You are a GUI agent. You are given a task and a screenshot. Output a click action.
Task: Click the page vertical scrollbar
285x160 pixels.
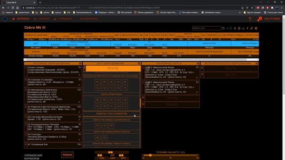coord(284,56)
